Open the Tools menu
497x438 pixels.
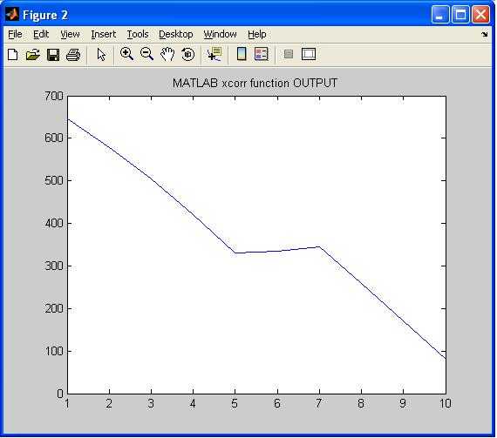[138, 34]
